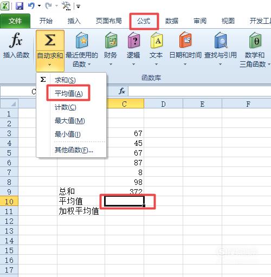Viewport: 271px width, 277px height.
Task: Switch to the 数据 tab
Action: 172,21
